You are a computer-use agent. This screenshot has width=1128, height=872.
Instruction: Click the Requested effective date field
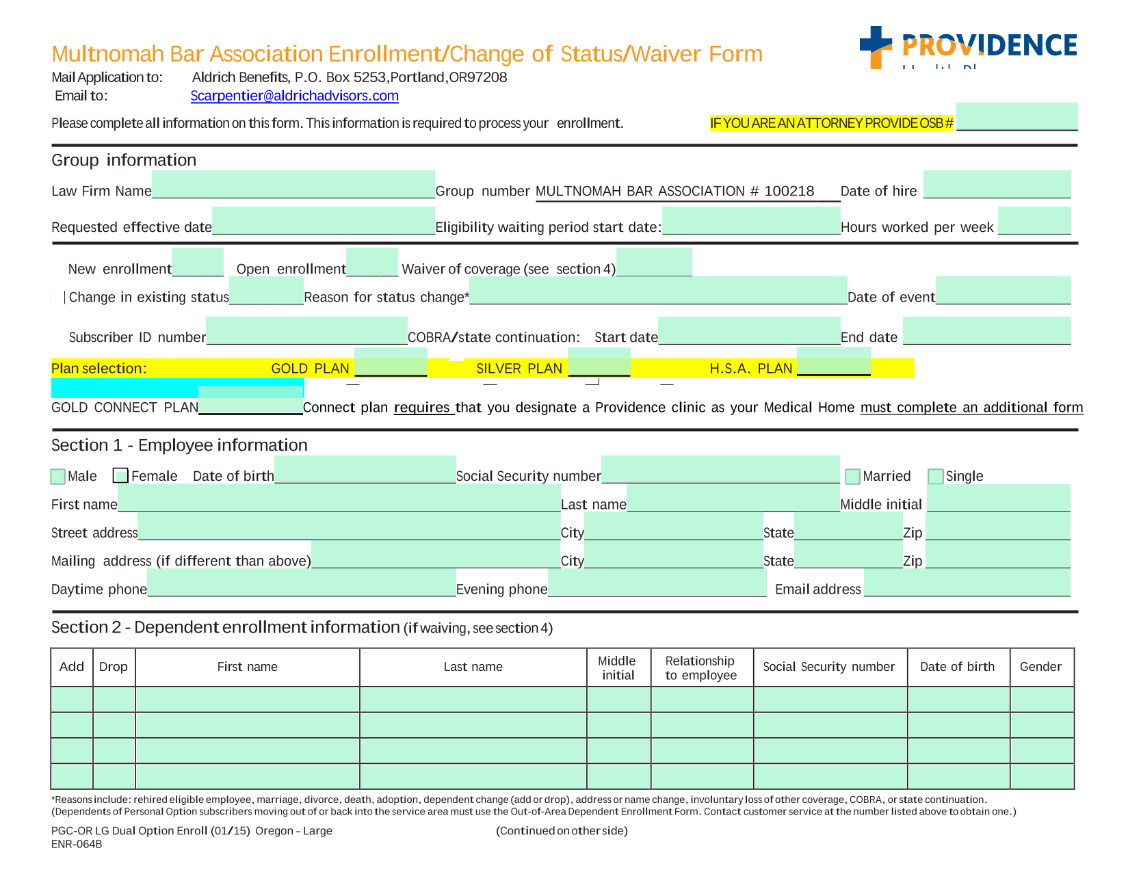pos(324,220)
